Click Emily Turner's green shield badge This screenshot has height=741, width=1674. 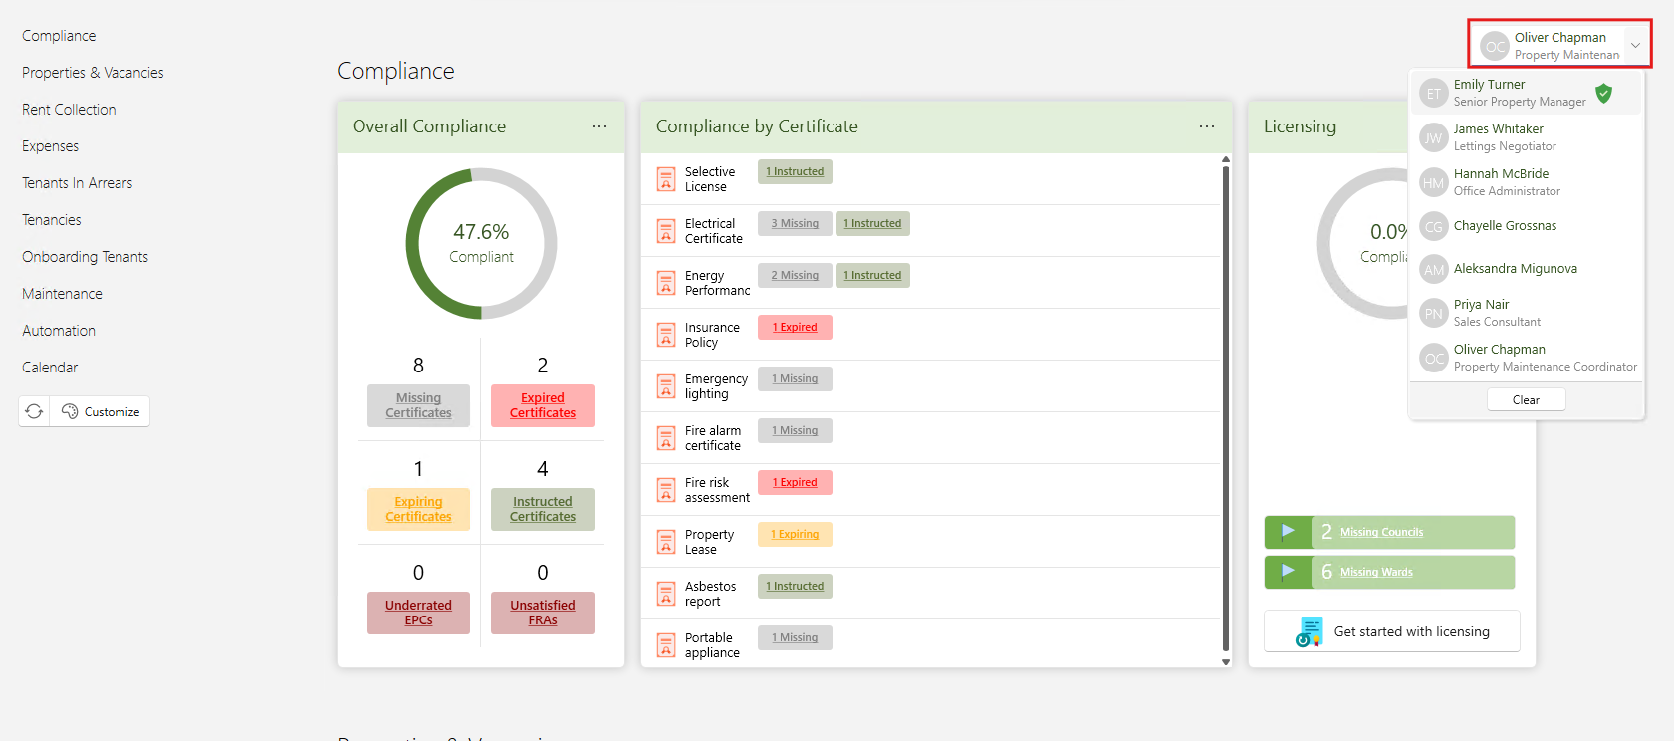[x=1603, y=93]
